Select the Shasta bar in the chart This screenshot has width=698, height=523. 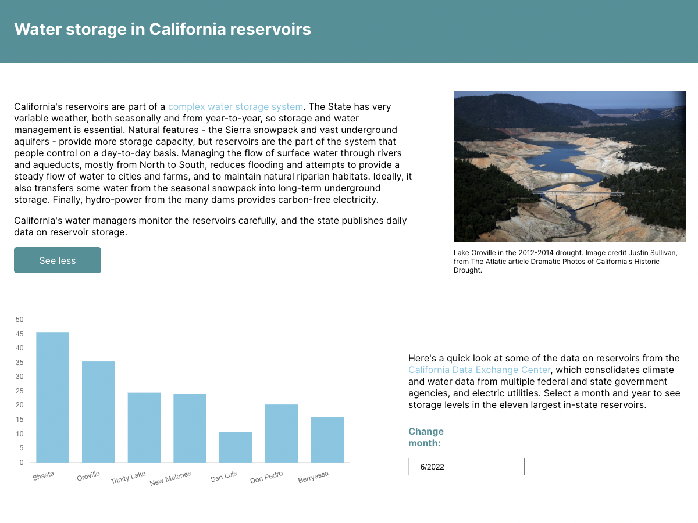[x=53, y=397]
